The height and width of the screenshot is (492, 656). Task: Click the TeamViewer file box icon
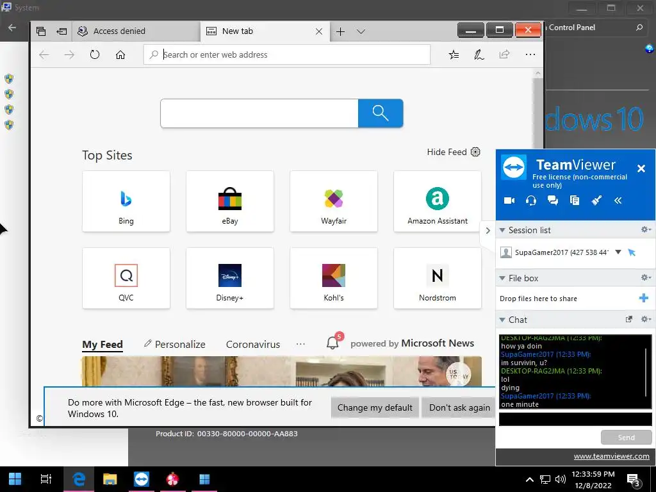click(x=575, y=201)
